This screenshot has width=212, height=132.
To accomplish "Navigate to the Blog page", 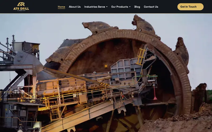I will (x=137, y=7).
